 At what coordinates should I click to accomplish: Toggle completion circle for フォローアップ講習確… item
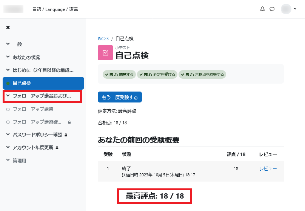(x=8, y=122)
